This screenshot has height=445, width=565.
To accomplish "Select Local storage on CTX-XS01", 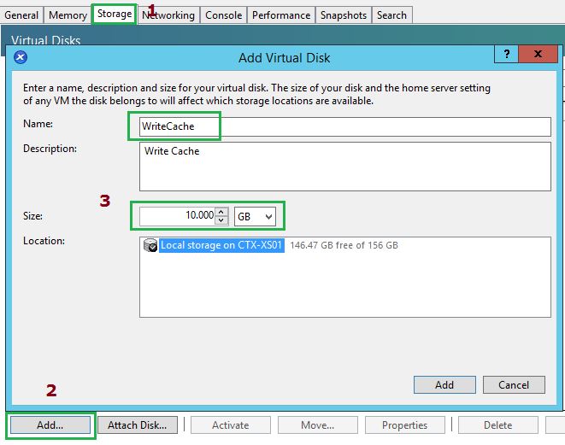I will [221, 246].
